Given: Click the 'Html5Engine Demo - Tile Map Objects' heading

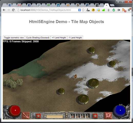Looking at the screenshot, I should click(66, 22).
